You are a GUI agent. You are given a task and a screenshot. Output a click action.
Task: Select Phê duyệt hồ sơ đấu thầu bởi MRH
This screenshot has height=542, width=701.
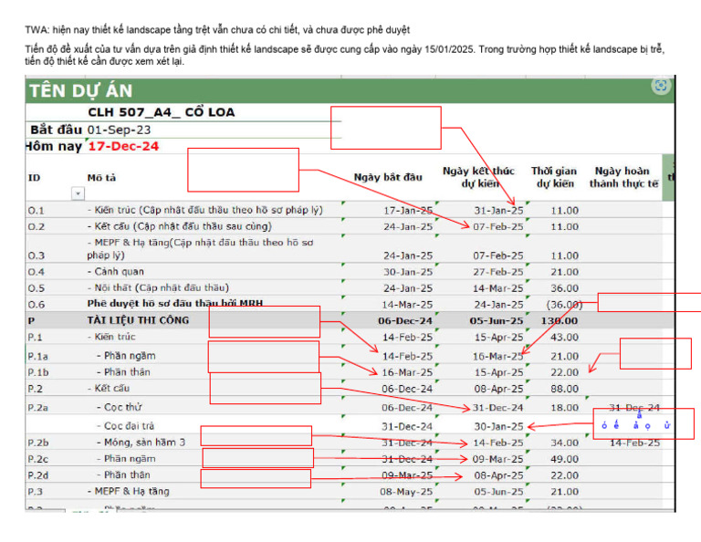pyautogui.click(x=175, y=304)
